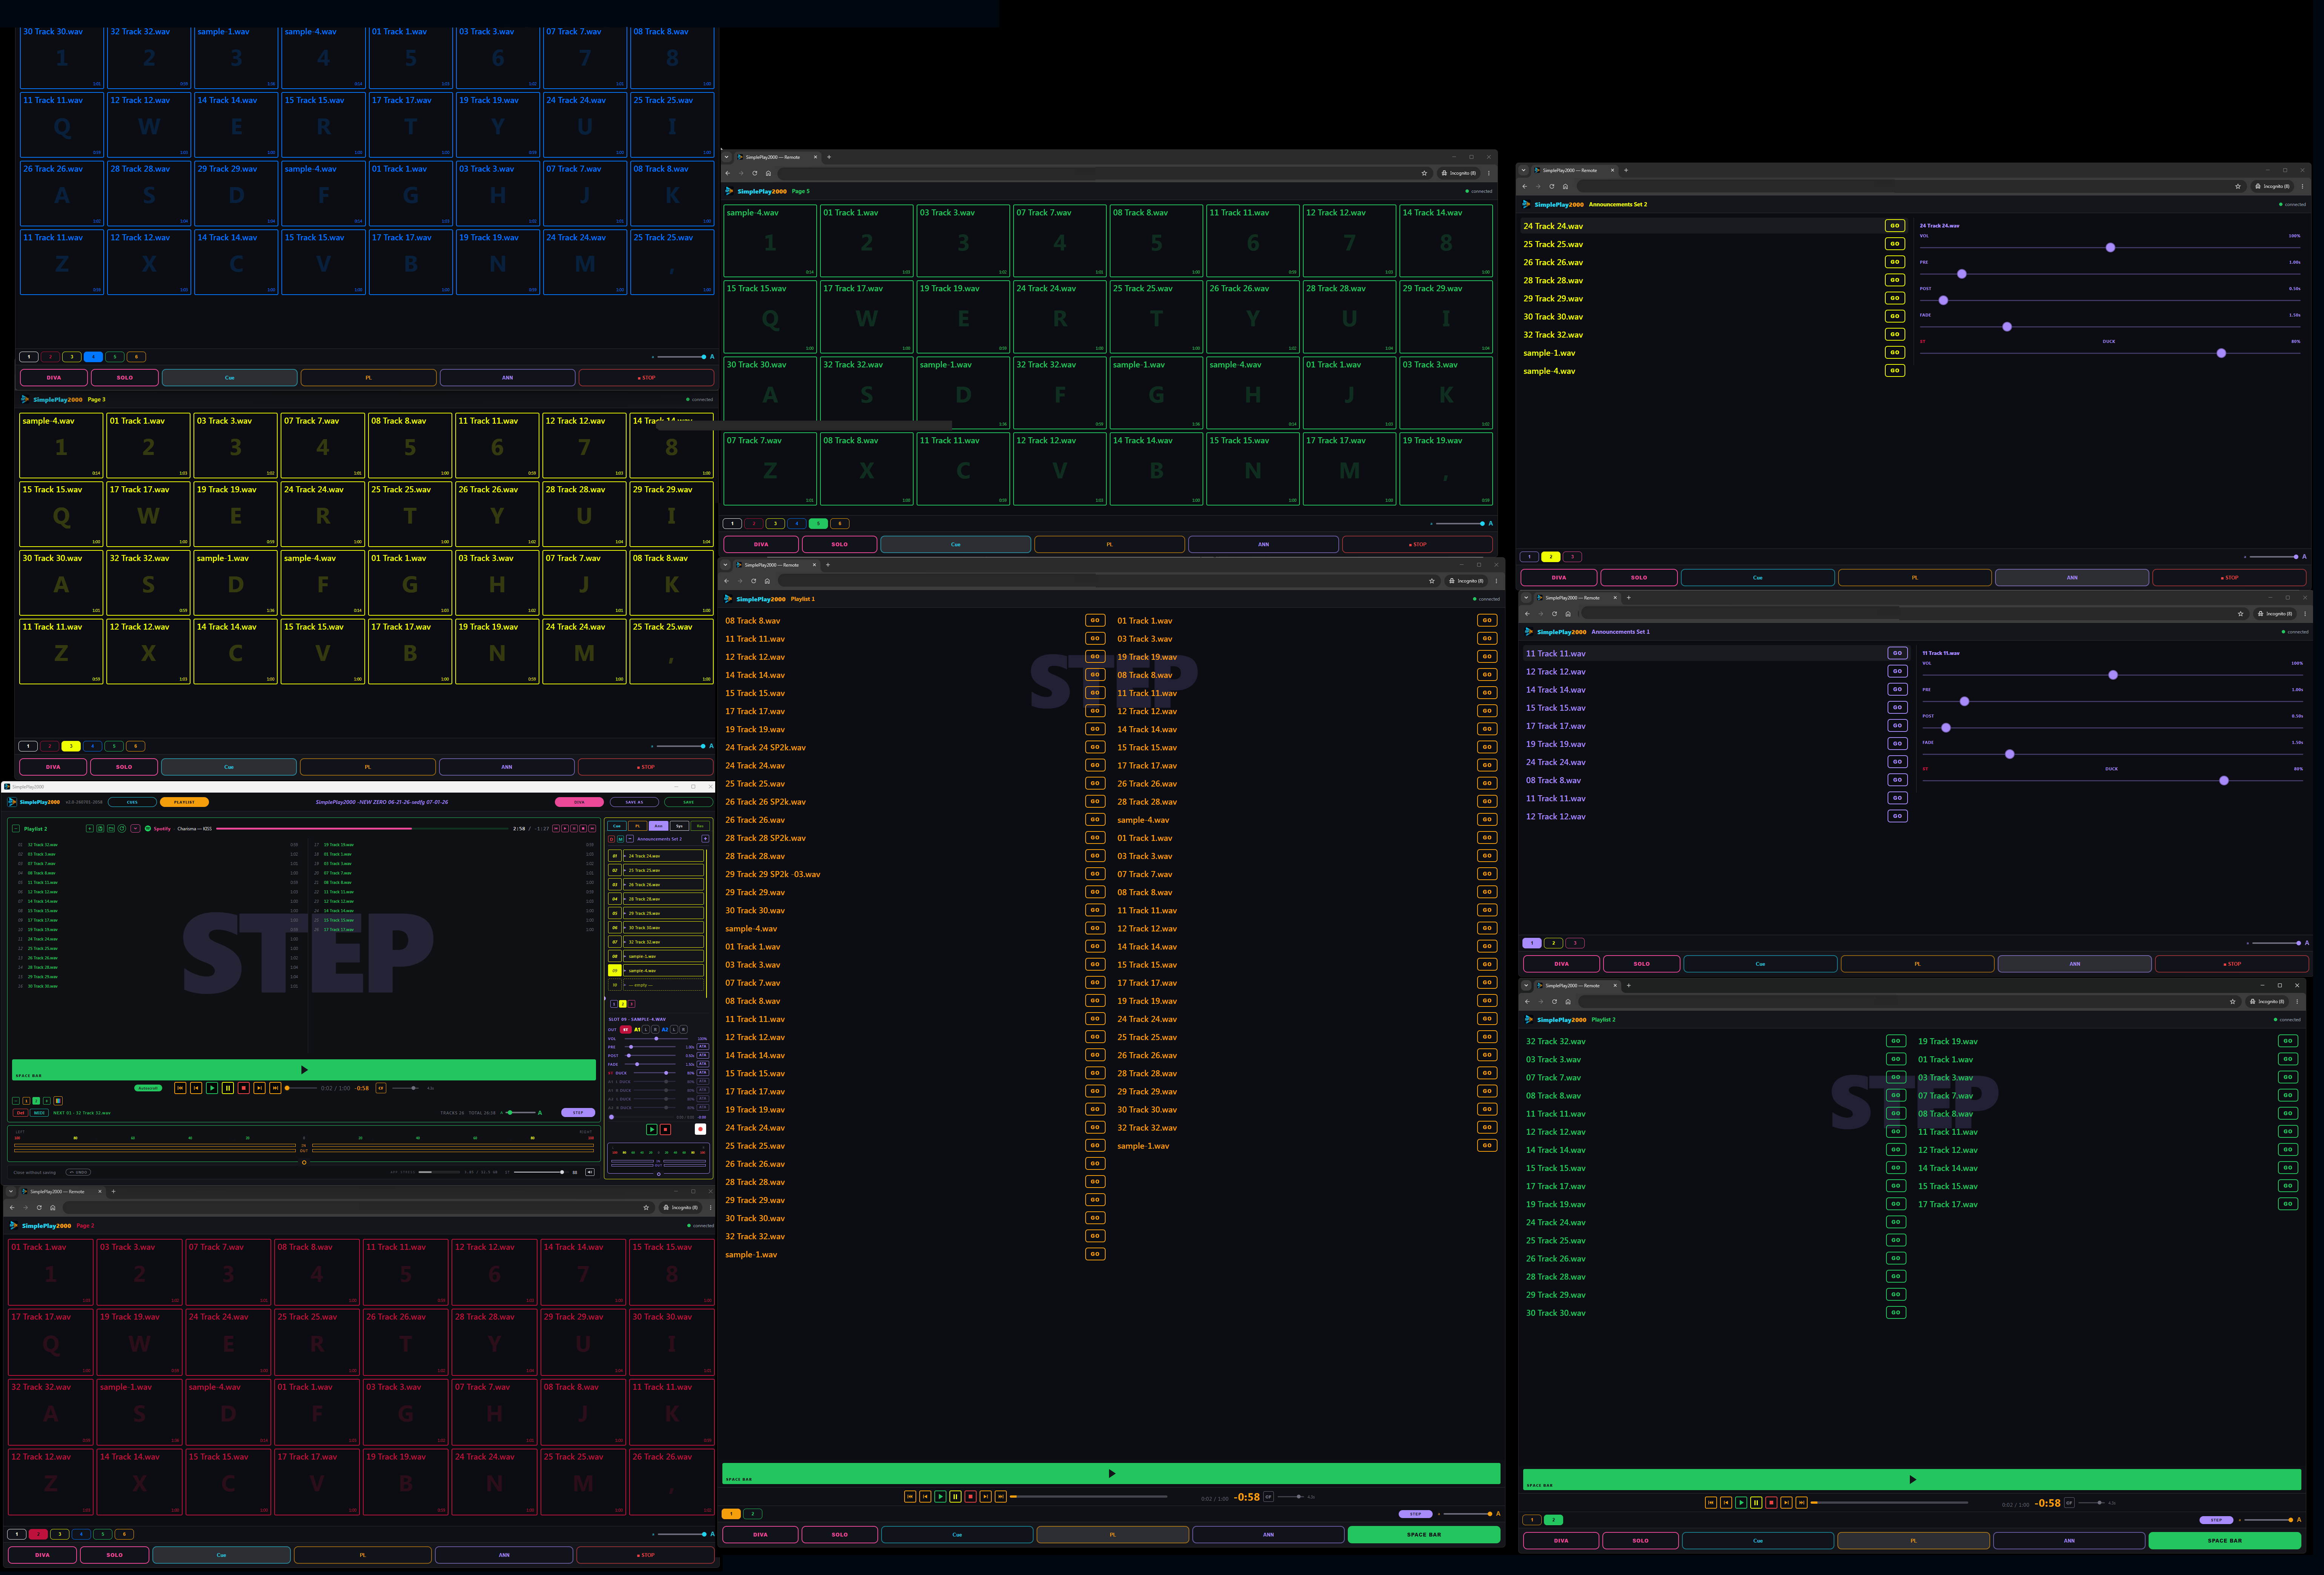
Task: Toggle the Autoscroll switch in main app
Action: 148,1088
